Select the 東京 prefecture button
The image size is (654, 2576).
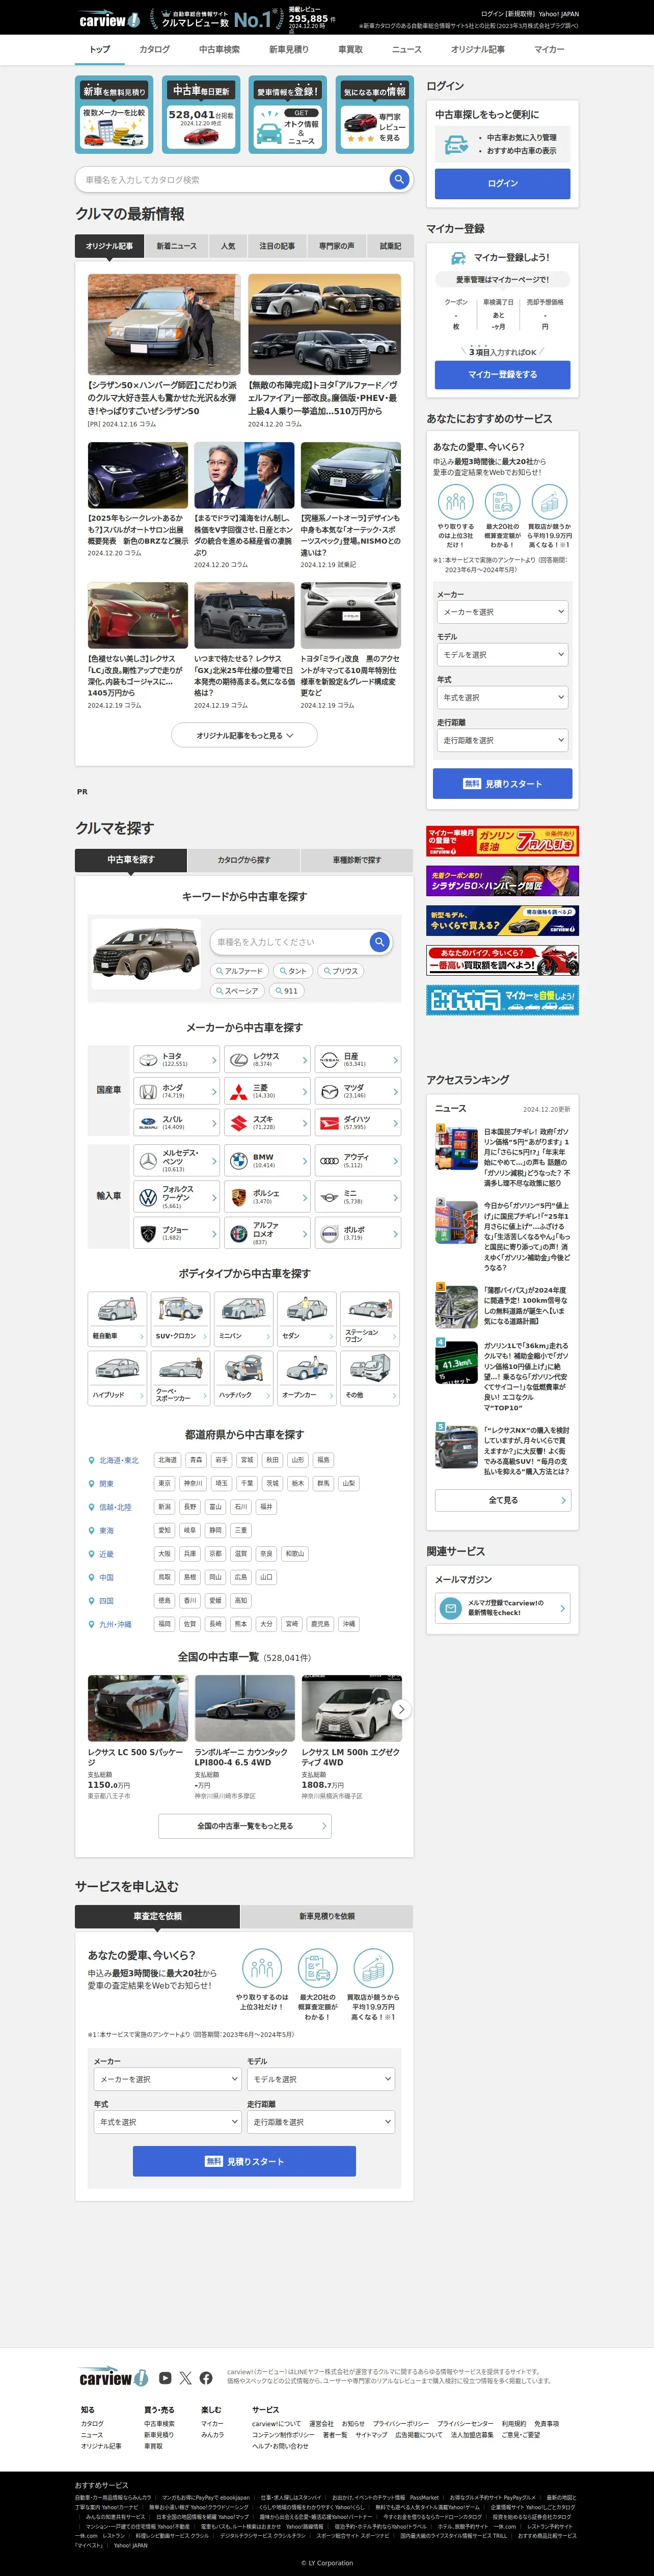[165, 1483]
